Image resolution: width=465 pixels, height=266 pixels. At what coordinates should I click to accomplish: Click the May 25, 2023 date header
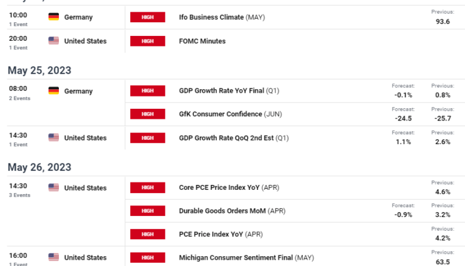click(x=39, y=71)
